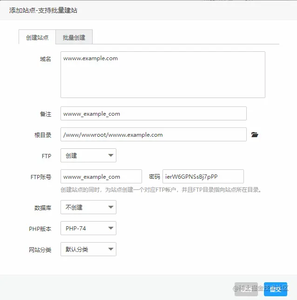The width and height of the screenshot is (297, 300).
Task: Click the gray cancel button beside 提交
Action: pyautogui.click(x=246, y=289)
